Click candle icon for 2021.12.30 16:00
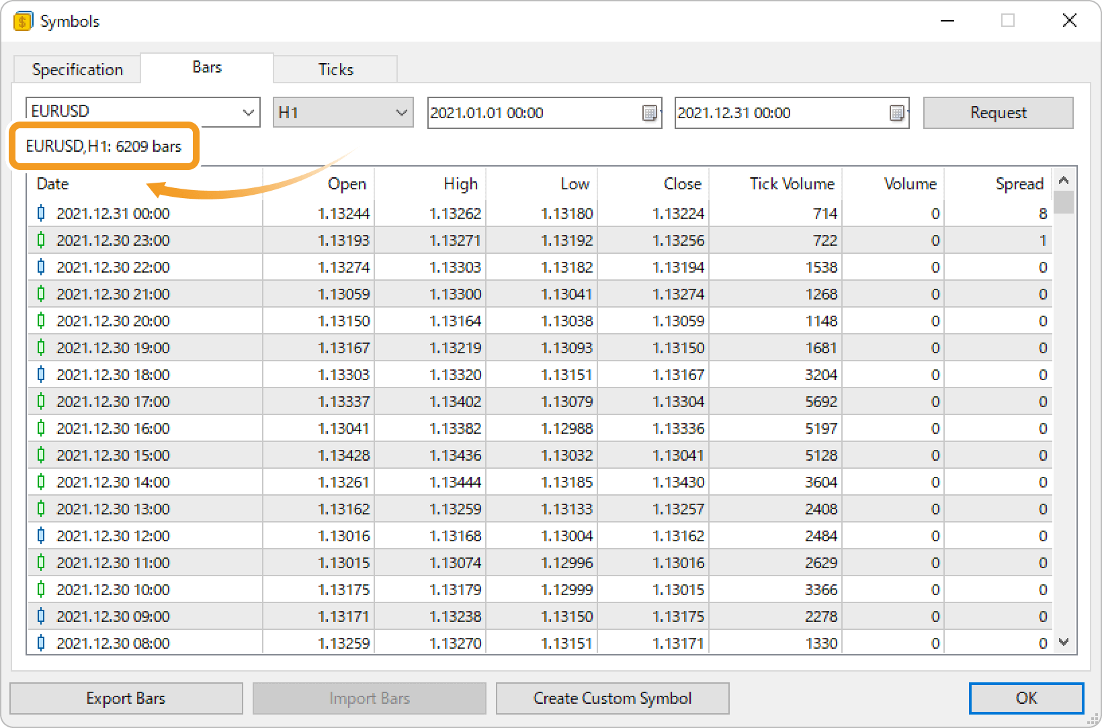Screen dimensions: 1102x728 tap(41, 428)
